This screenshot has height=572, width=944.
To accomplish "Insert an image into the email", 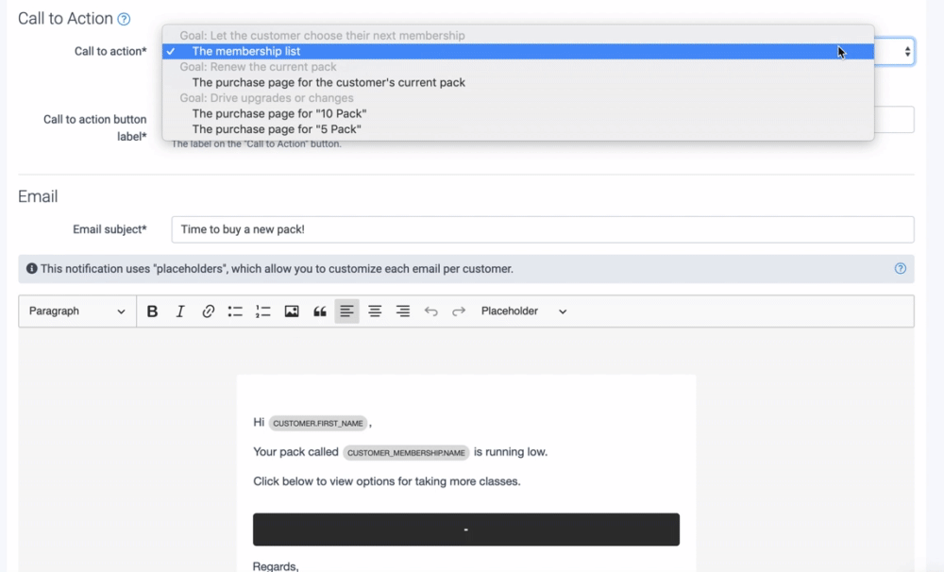I will pyautogui.click(x=292, y=311).
